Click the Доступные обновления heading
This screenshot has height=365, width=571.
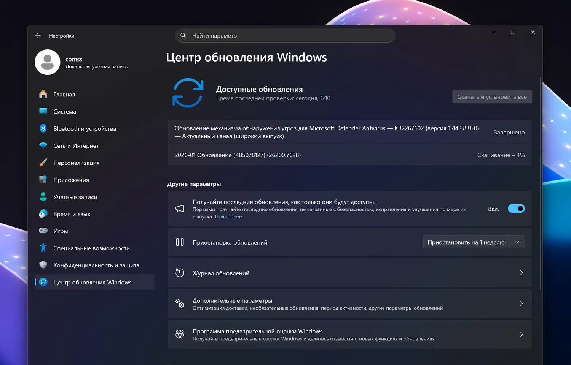(x=260, y=89)
